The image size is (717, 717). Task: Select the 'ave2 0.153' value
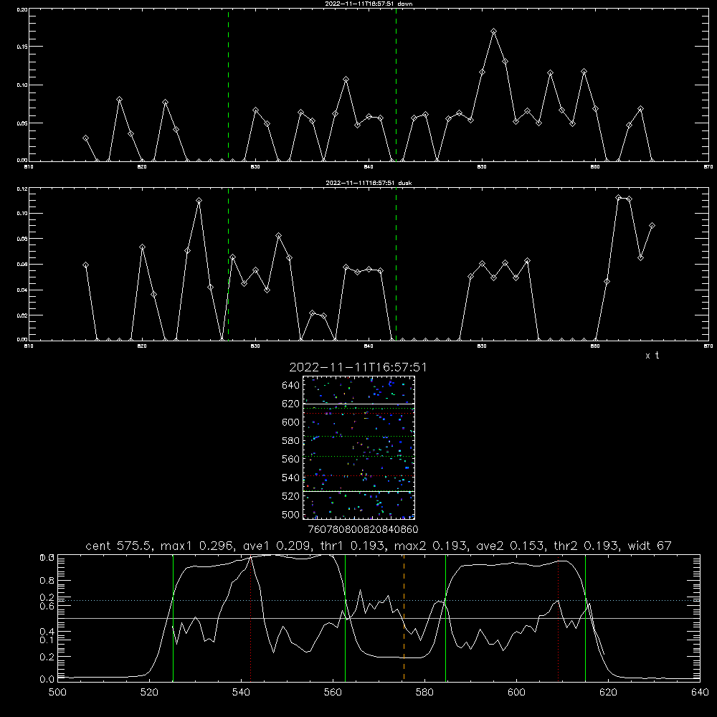coord(511,546)
